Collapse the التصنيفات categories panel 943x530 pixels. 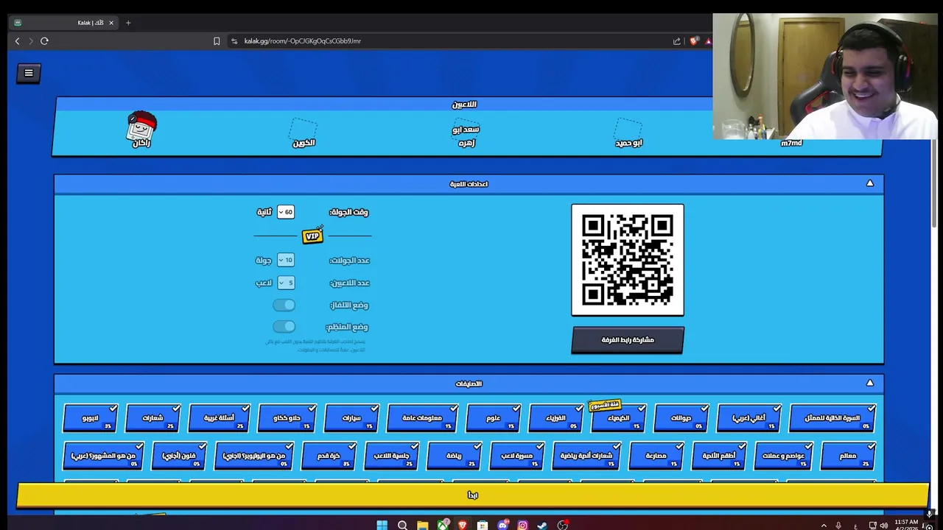pos(870,383)
